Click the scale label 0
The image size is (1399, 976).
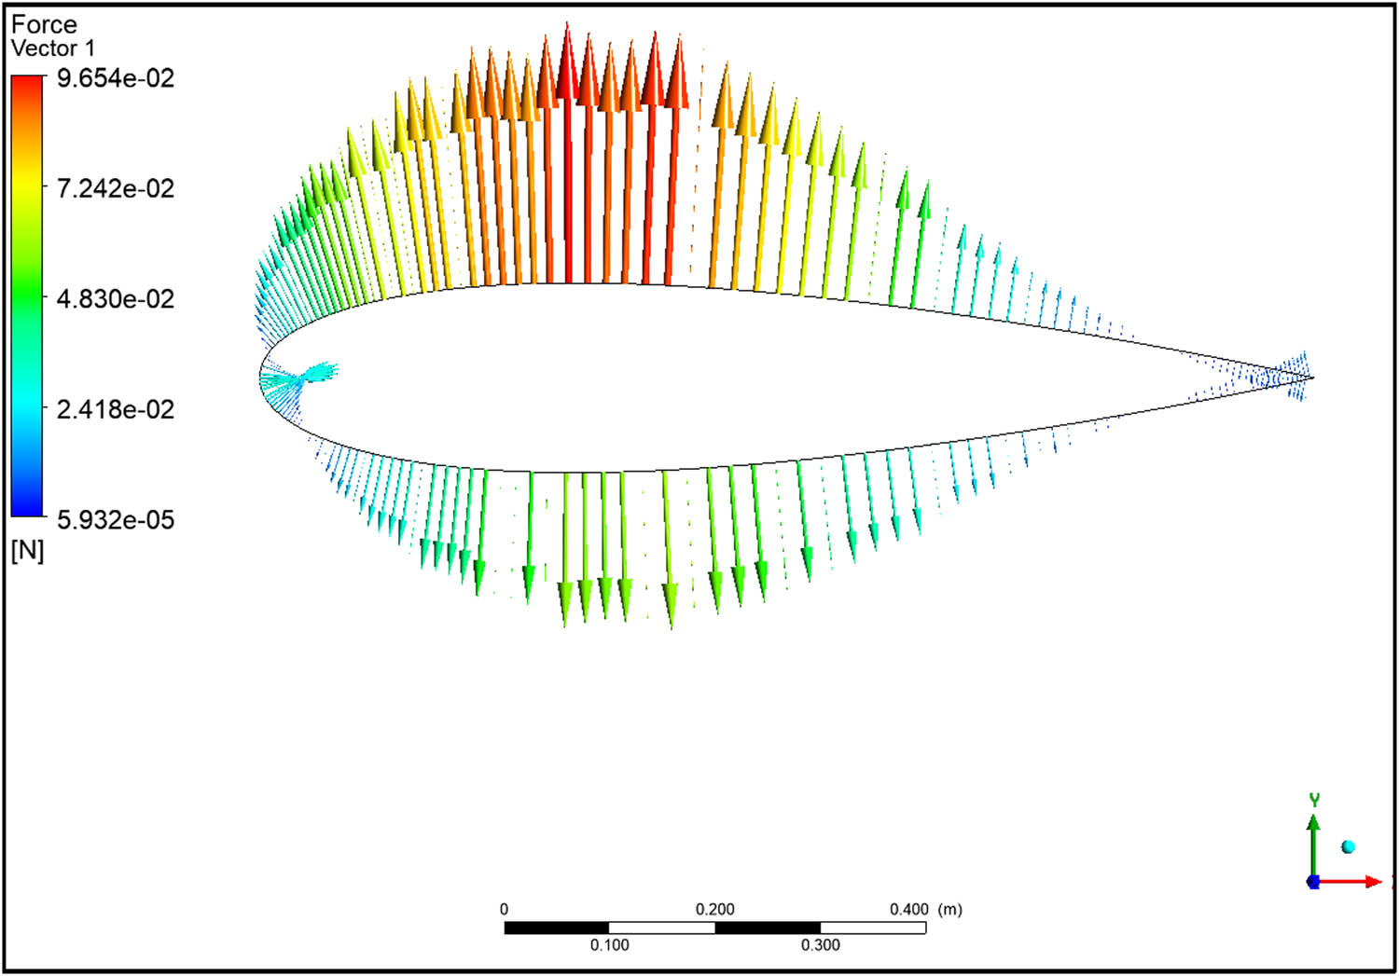pyautogui.click(x=505, y=909)
